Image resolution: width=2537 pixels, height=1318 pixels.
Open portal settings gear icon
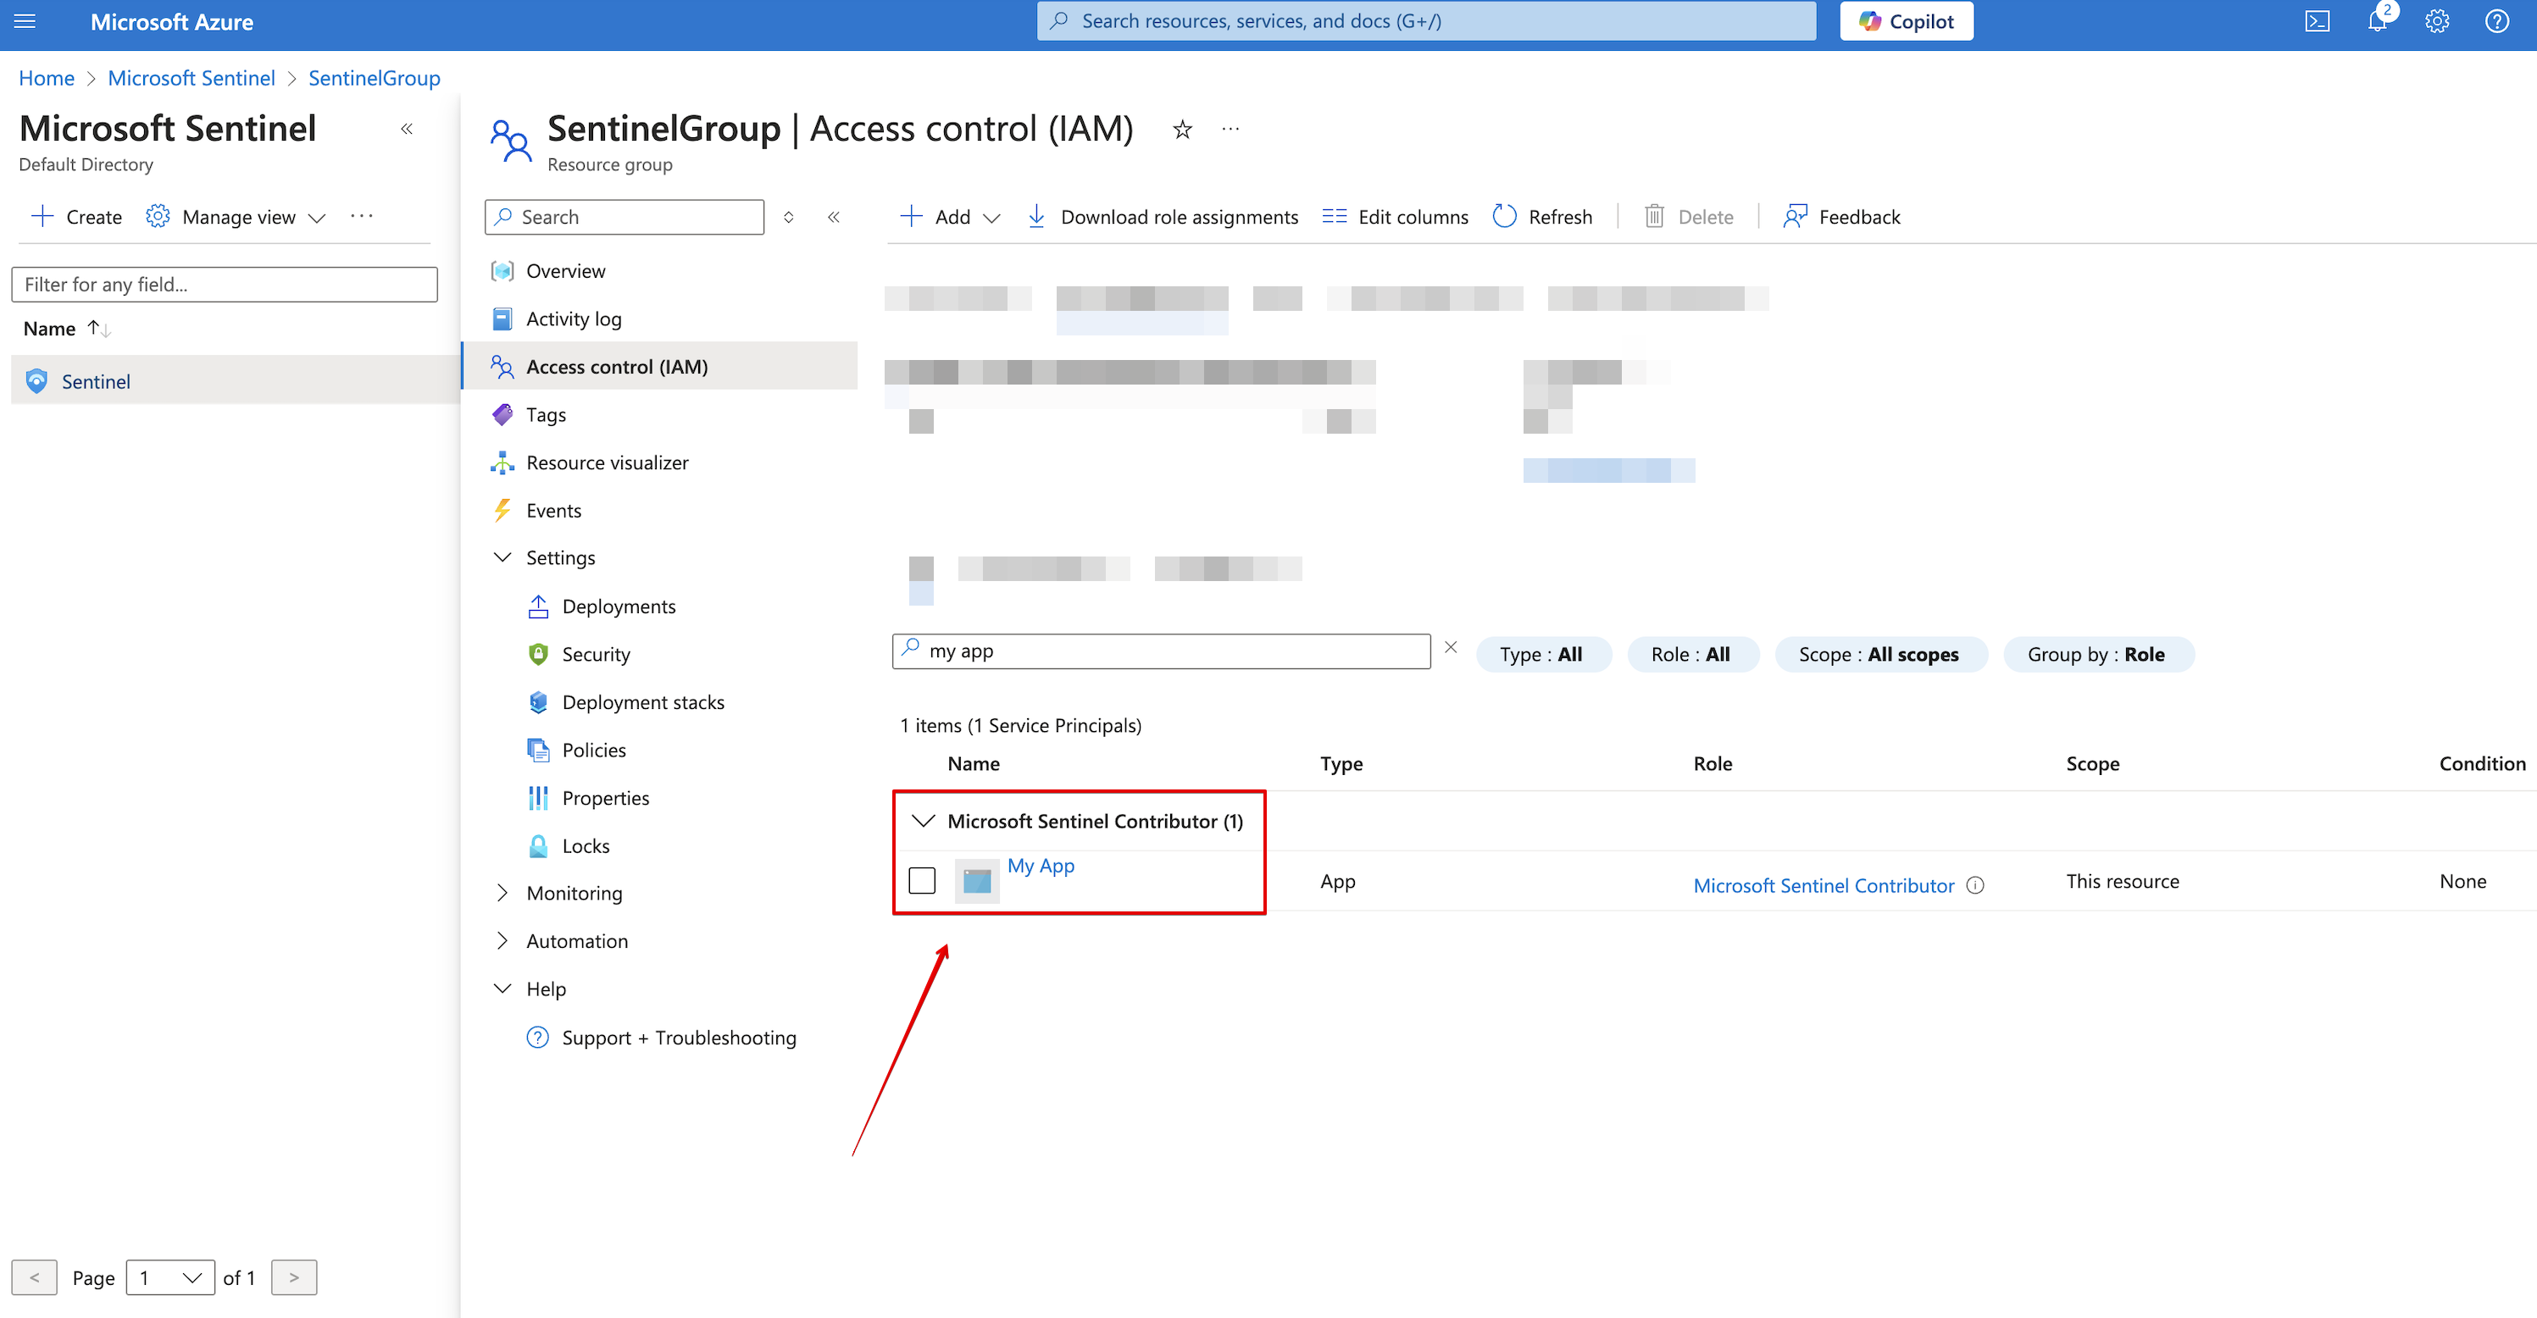2436,22
